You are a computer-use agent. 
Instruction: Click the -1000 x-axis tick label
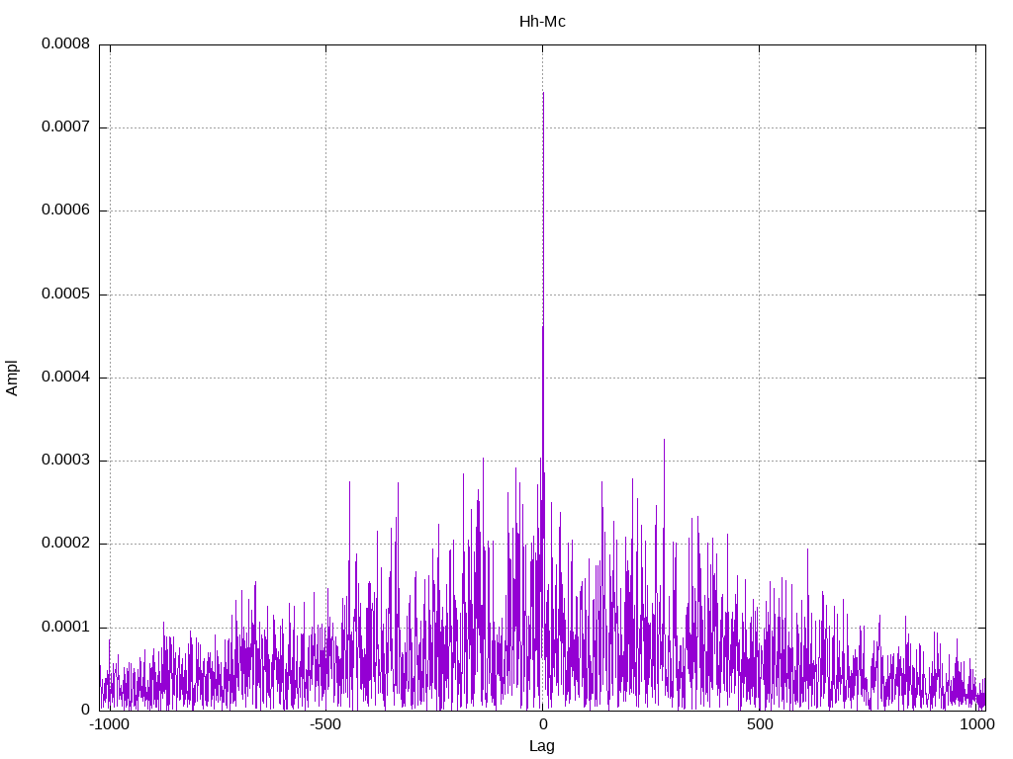tap(109, 724)
